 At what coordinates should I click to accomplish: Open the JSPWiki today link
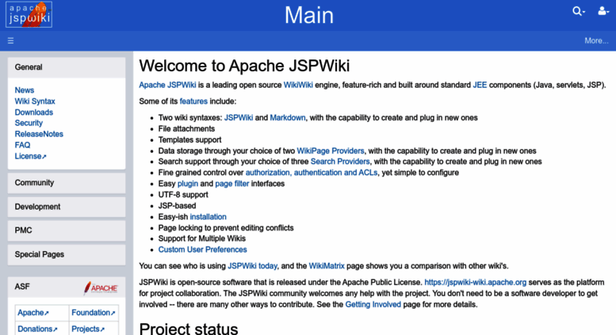click(x=253, y=266)
